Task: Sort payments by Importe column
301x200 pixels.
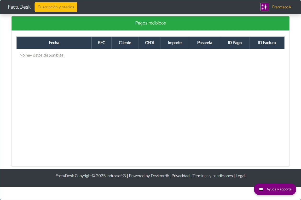Action: point(175,43)
